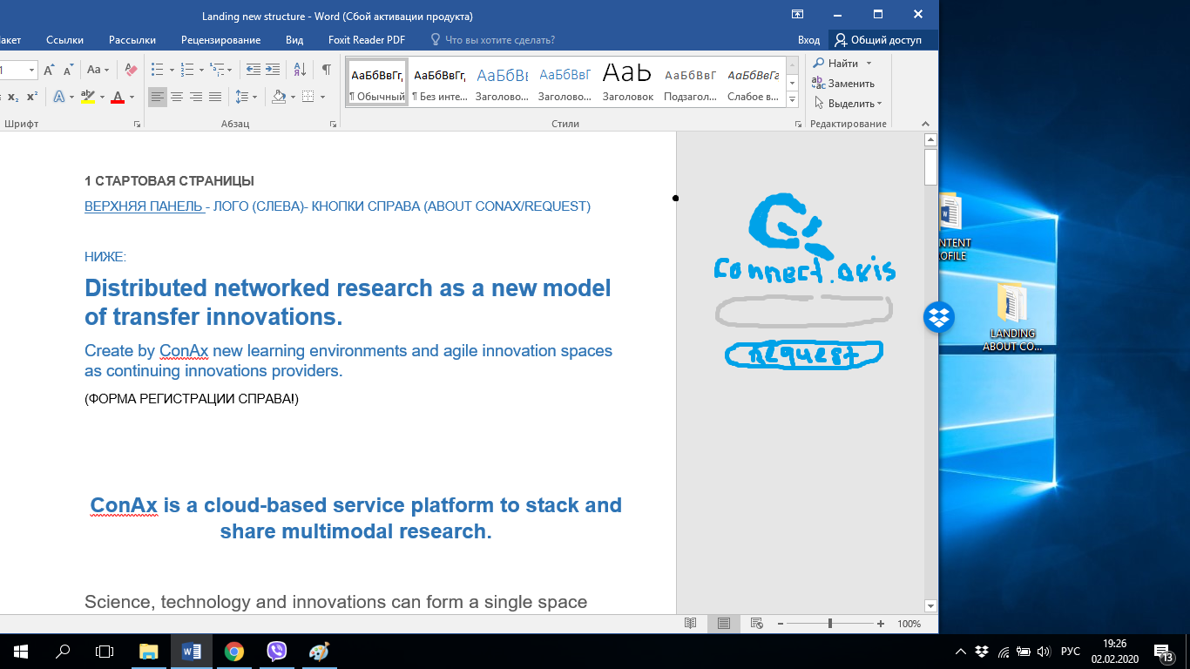Open the Foxit Reader PDF tab
The width and height of the screenshot is (1190, 669).
[367, 40]
